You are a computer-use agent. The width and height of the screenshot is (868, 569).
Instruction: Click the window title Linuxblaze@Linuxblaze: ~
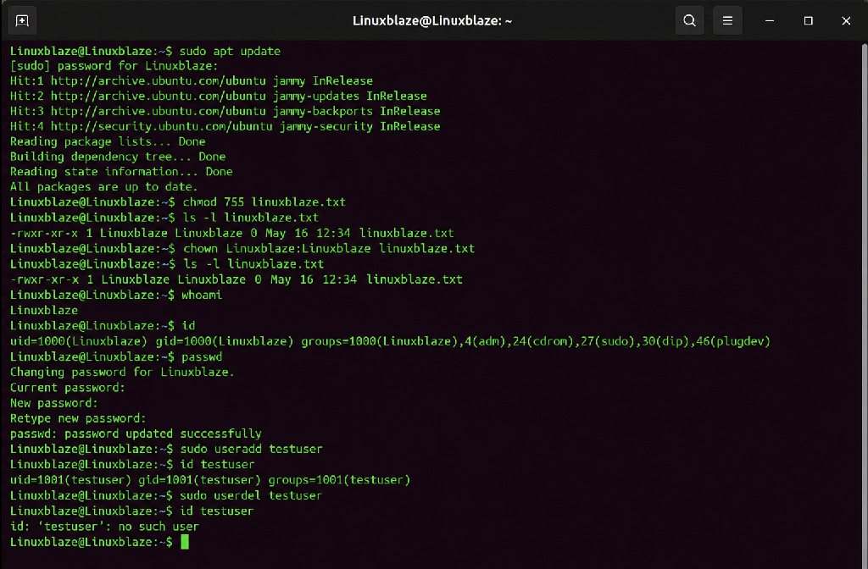(x=432, y=21)
